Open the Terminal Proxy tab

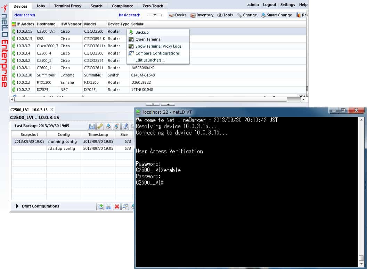(x=68, y=6)
